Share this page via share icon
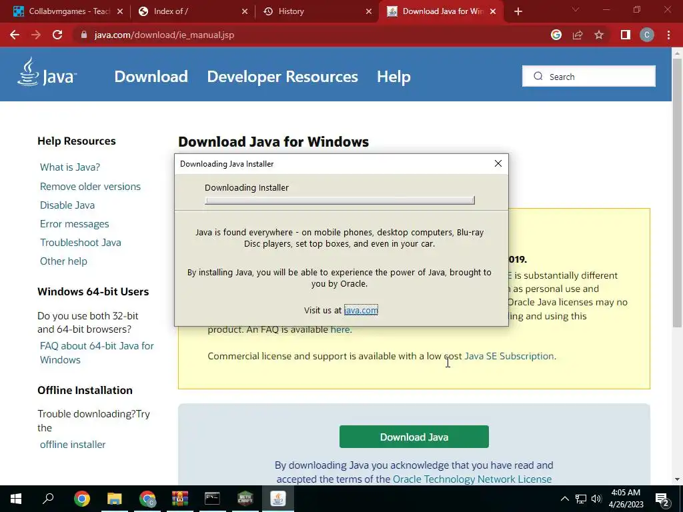This screenshot has height=512, width=683. click(x=578, y=35)
